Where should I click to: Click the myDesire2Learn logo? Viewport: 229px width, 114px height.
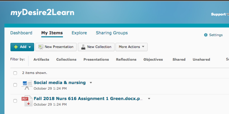point(42,13)
